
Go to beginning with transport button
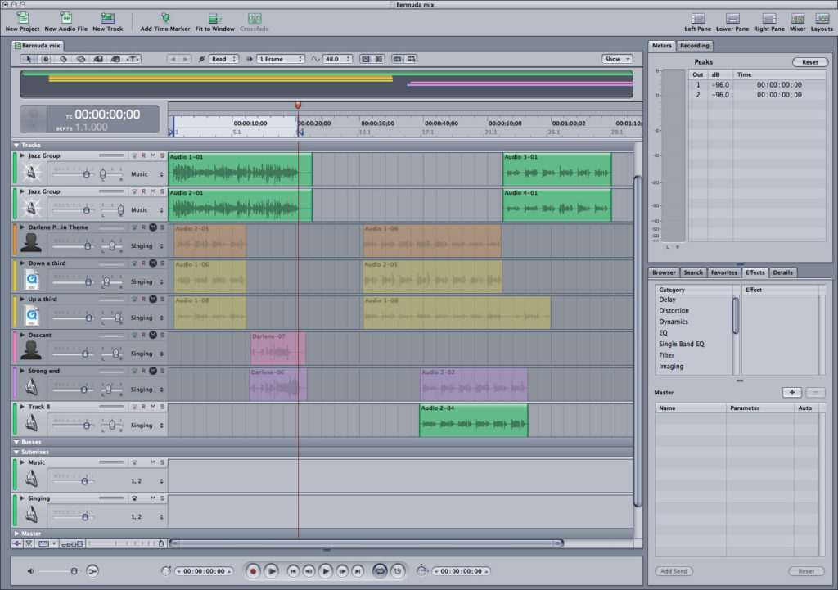293,571
